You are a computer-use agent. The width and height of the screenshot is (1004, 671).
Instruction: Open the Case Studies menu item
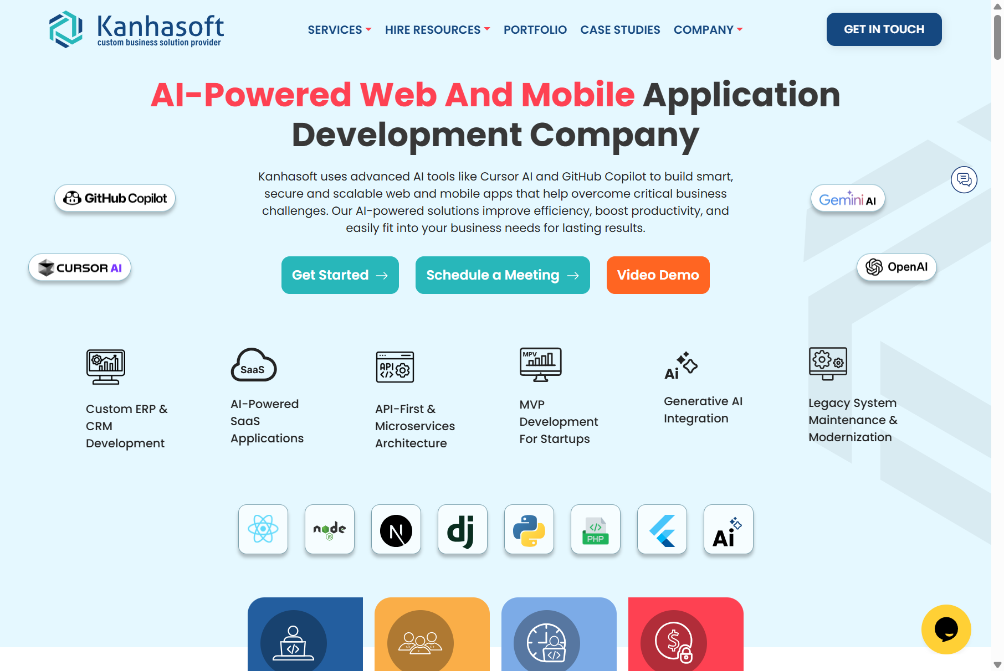click(620, 30)
